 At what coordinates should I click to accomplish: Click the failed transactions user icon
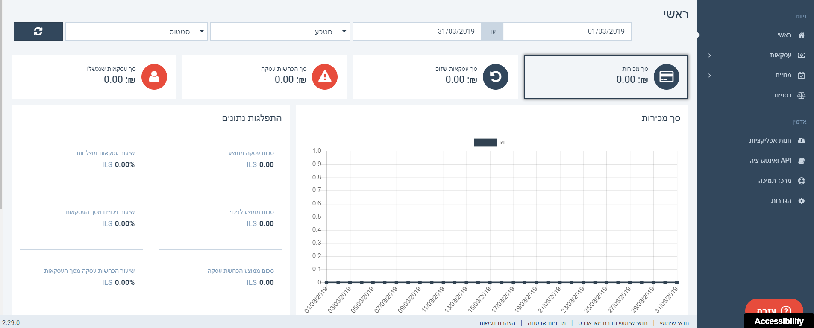154,77
